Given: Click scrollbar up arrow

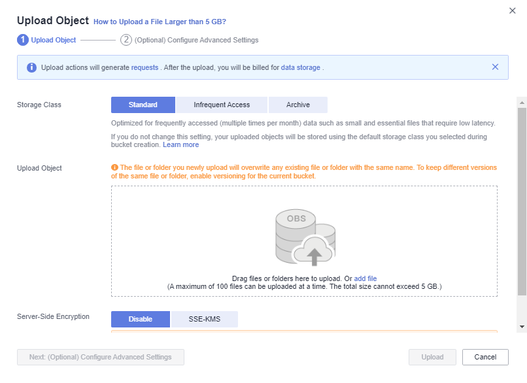Looking at the screenshot, I should pos(522,103).
